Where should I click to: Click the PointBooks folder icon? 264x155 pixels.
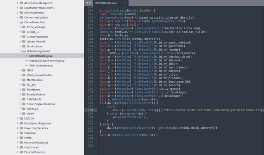click(24, 89)
